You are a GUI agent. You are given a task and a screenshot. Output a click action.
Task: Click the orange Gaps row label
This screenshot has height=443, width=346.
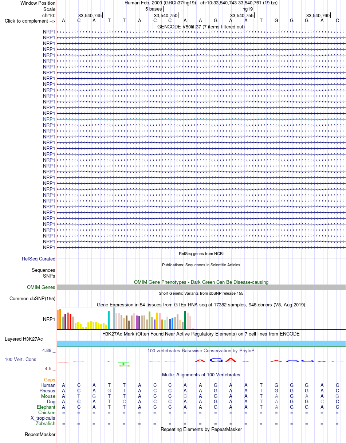click(x=50, y=380)
